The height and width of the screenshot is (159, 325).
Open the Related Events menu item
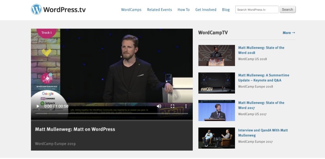tap(159, 10)
